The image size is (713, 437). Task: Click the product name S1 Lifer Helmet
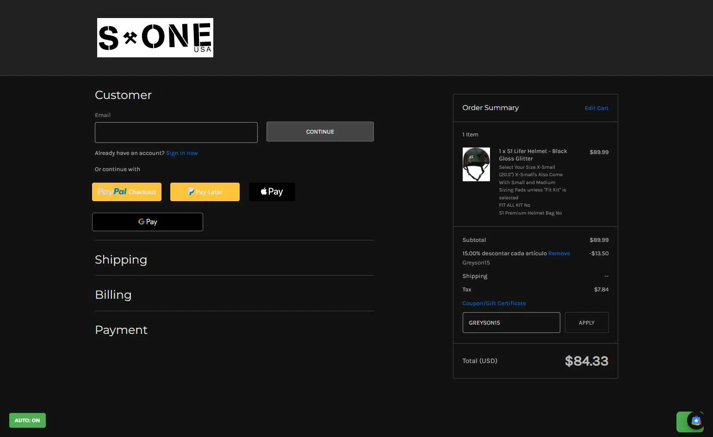pyautogui.click(x=533, y=155)
